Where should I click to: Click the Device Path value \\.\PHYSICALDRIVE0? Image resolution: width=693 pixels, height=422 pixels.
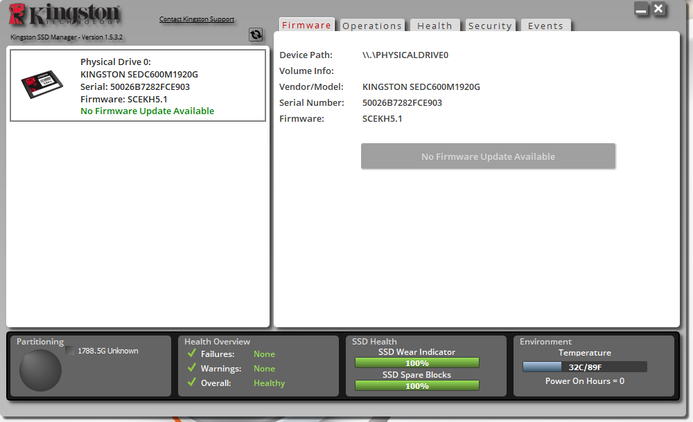[405, 55]
